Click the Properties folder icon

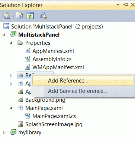(20, 43)
